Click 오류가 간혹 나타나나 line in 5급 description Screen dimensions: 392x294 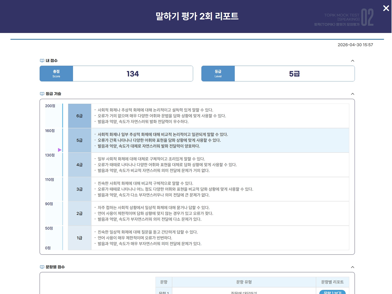click(x=159, y=140)
